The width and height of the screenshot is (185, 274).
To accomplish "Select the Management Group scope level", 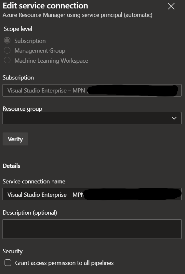I will click(x=7, y=51).
